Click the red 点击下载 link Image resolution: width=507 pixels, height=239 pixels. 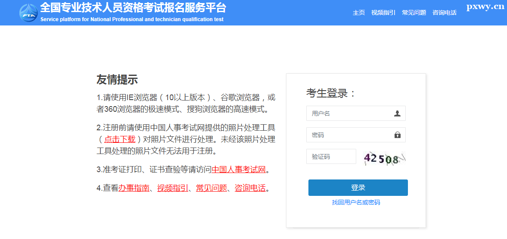click(x=120, y=139)
